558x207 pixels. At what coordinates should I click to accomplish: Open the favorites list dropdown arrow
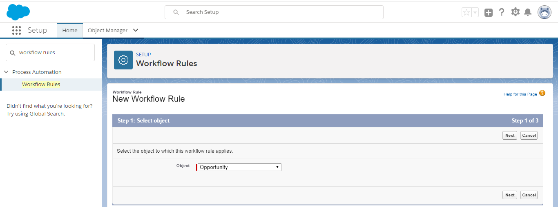[x=475, y=12]
